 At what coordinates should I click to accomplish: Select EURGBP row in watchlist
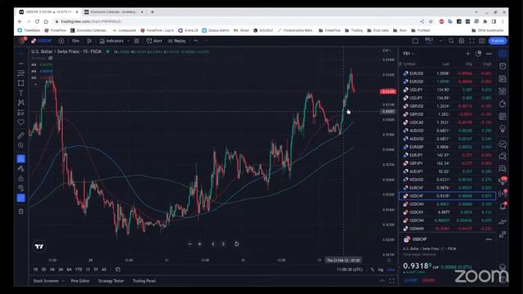click(447, 147)
